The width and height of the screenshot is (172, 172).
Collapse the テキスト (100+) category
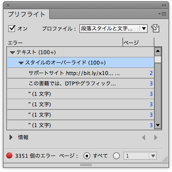[12, 52]
